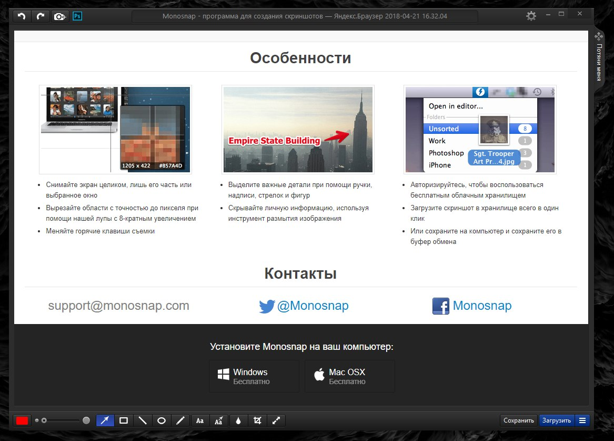Take a new screenshot with camera icon

[59, 16]
